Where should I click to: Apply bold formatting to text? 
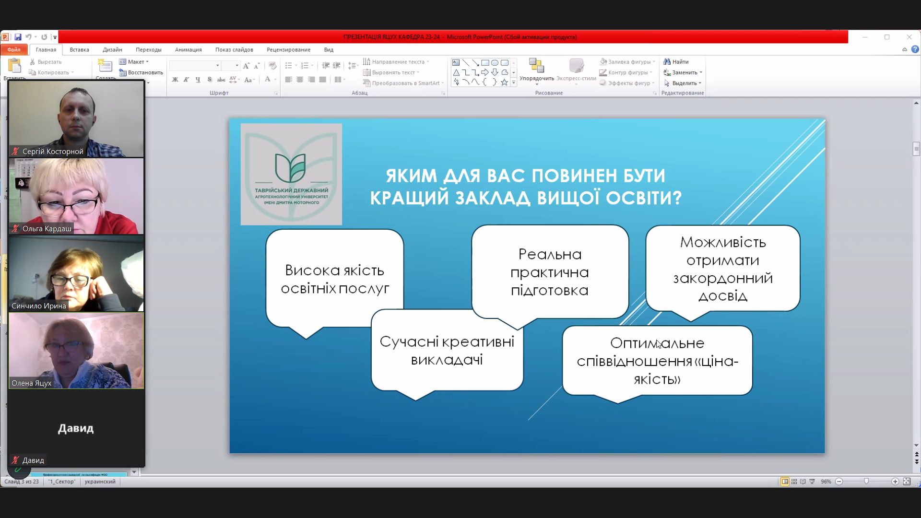175,80
